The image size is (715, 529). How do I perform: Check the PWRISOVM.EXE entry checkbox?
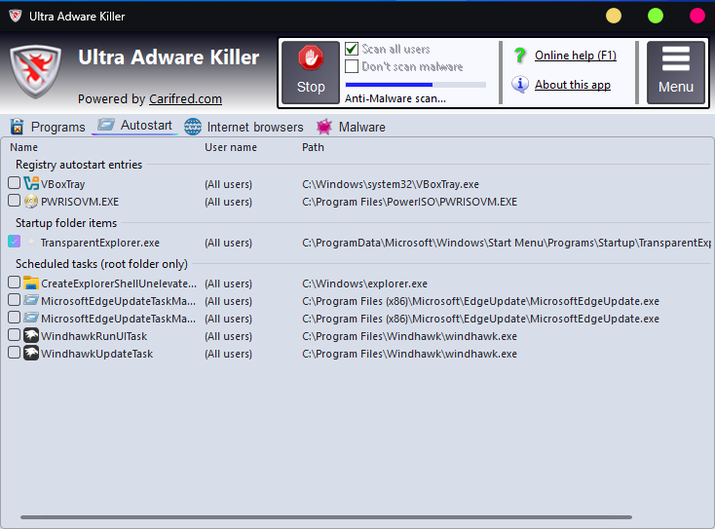[x=15, y=201]
